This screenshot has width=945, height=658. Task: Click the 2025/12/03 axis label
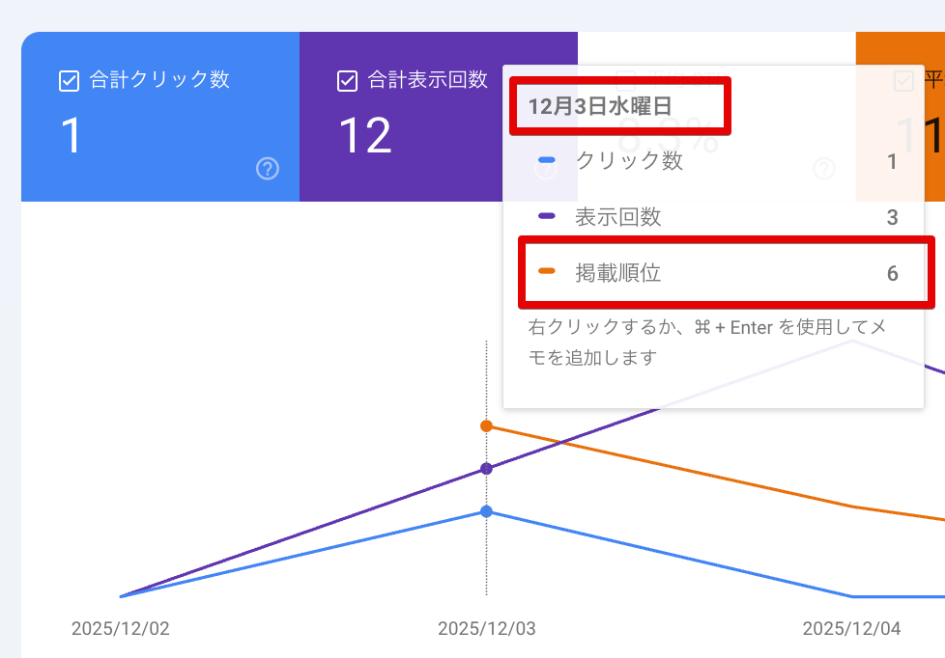tap(486, 629)
